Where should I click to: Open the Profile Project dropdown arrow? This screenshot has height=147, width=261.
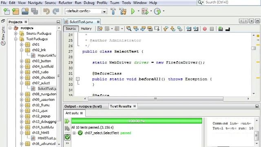pos(164,11)
